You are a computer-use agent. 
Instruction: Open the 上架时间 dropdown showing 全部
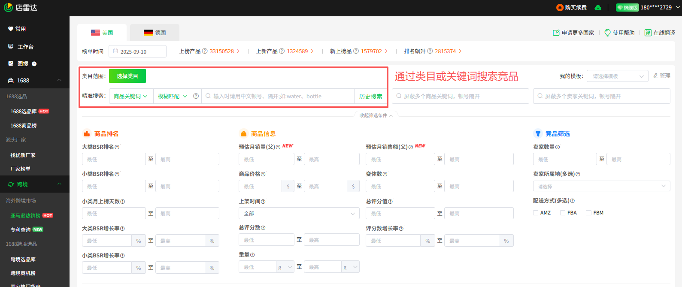[x=299, y=213]
